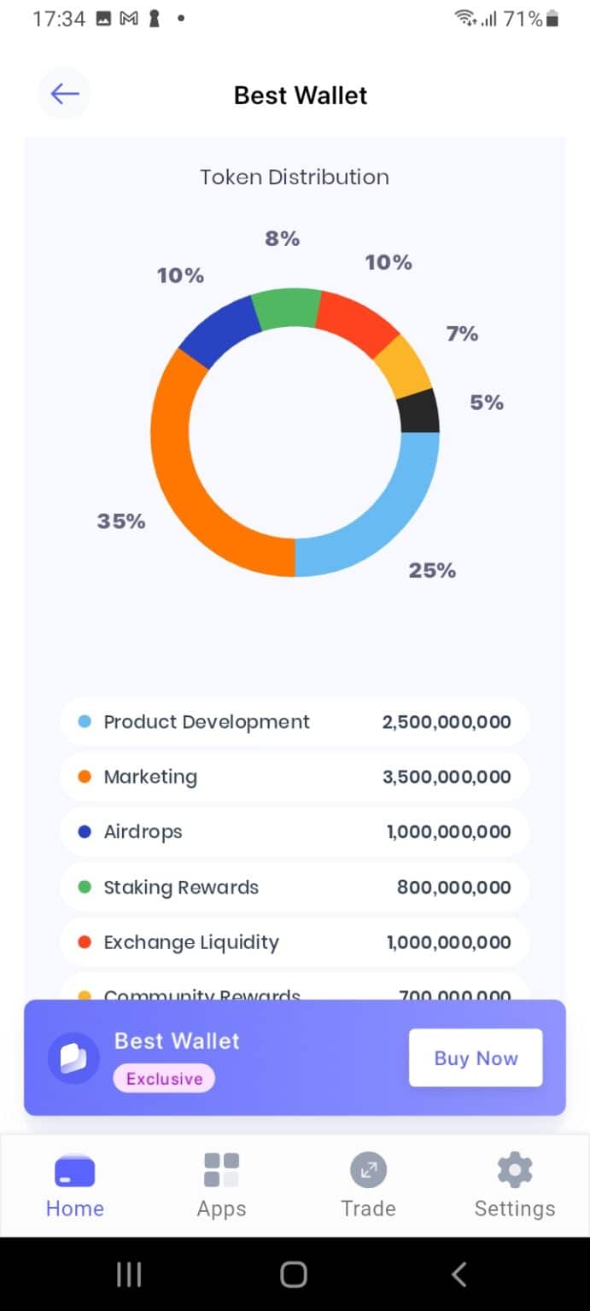Open the Apps section icon
590x1311 pixels.
point(221,1170)
